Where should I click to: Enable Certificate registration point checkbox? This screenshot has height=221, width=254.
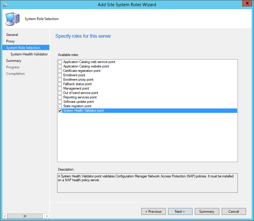coord(60,71)
